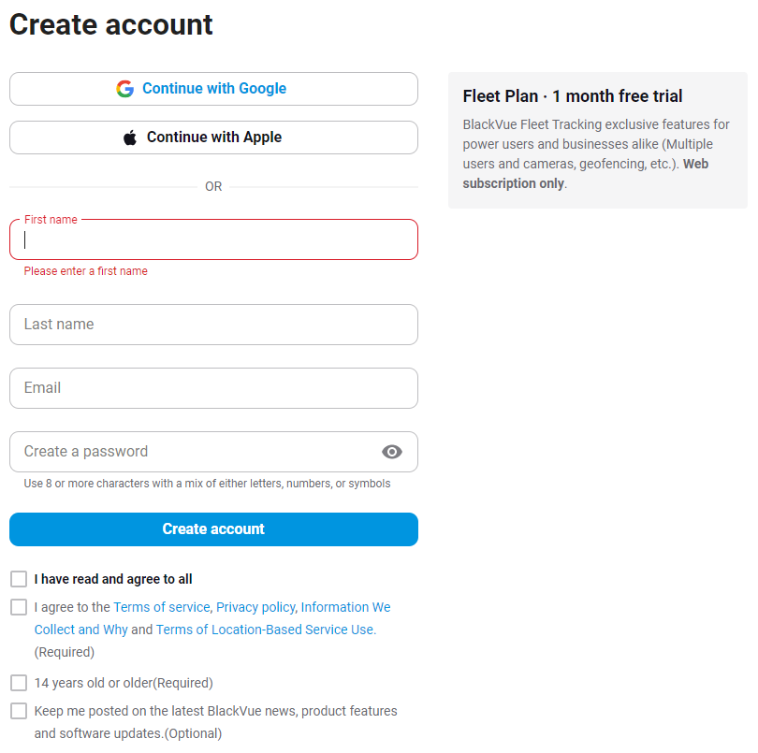This screenshot has width=758, height=753.
Task: Click the Apple logo icon
Action: click(x=130, y=138)
